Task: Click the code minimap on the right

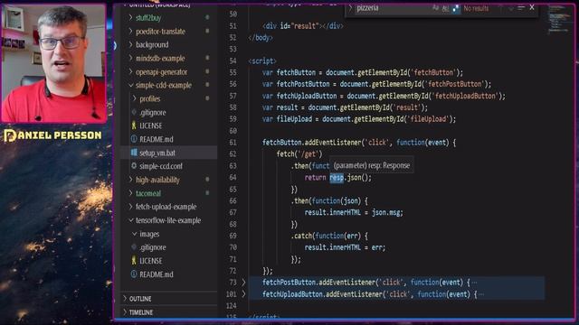Action: 558,20
